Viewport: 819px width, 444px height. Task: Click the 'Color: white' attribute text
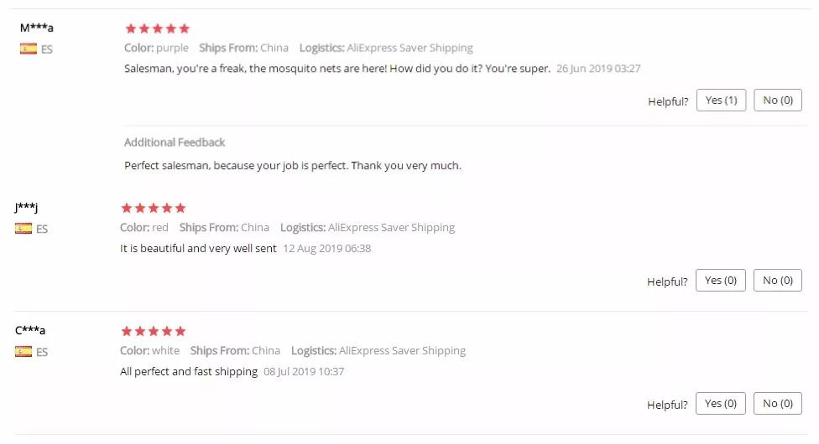point(150,350)
